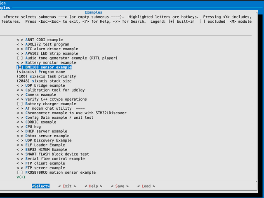Select ELF Loader Example
The width and height of the screenshot is (264, 198).
click(41, 145)
